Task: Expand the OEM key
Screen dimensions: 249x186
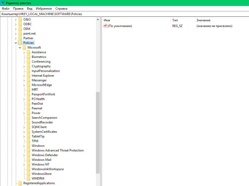Action: pos(16,29)
